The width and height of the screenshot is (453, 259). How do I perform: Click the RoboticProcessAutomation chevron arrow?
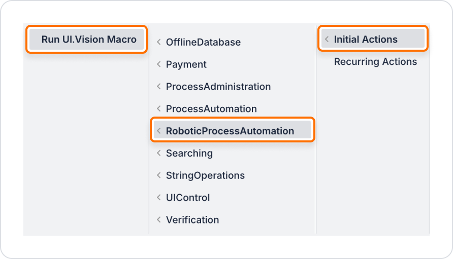tap(159, 131)
